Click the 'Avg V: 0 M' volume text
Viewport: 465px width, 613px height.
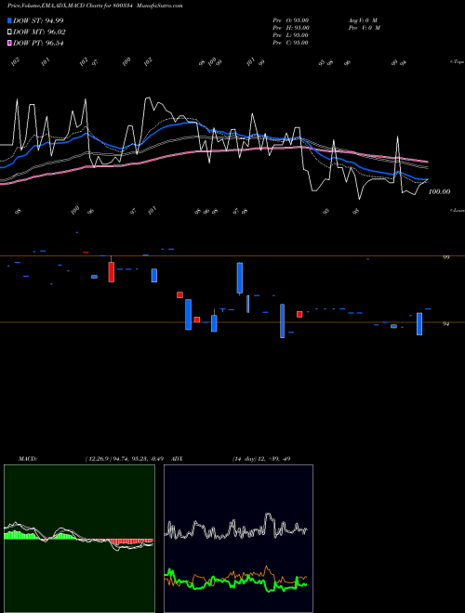(363, 20)
